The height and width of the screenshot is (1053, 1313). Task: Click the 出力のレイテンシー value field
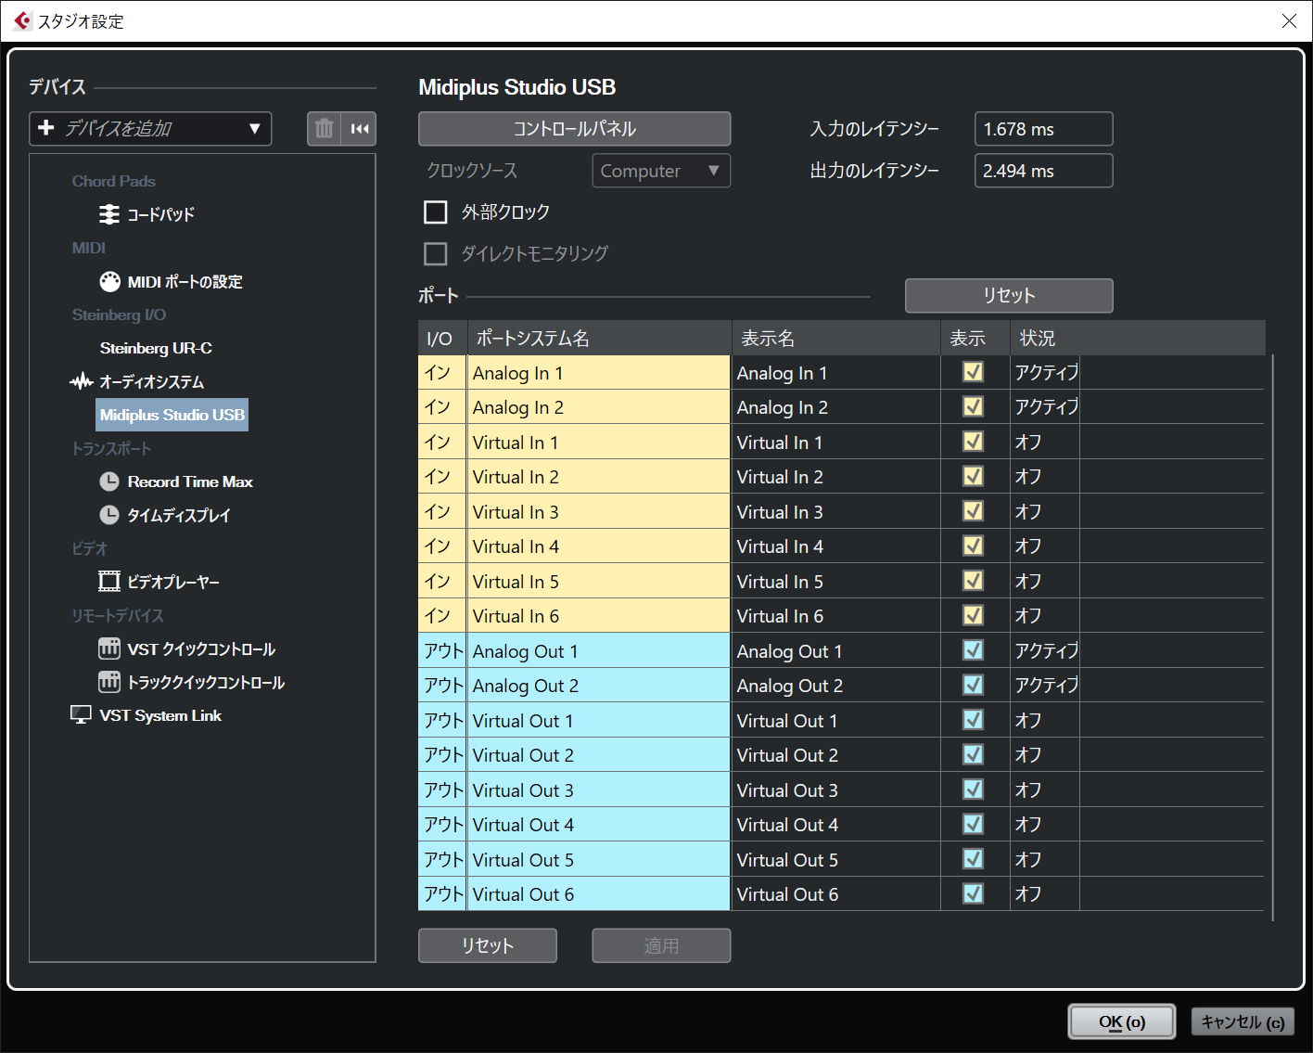point(1043,171)
